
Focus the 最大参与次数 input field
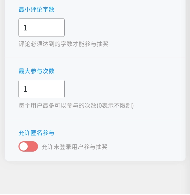tap(41, 89)
